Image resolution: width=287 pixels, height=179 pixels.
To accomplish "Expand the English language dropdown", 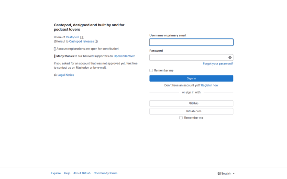I will point(226,173).
